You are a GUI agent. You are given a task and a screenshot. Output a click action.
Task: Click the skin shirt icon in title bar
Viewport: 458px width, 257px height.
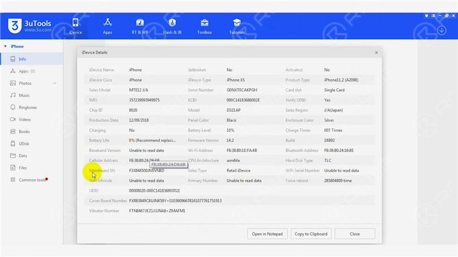point(426,16)
